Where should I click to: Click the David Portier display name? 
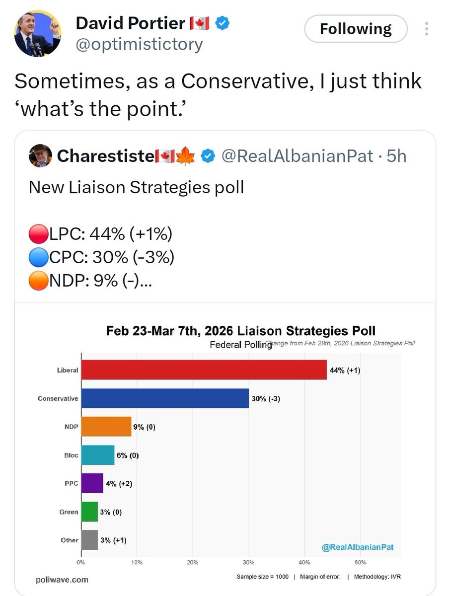[x=131, y=23]
